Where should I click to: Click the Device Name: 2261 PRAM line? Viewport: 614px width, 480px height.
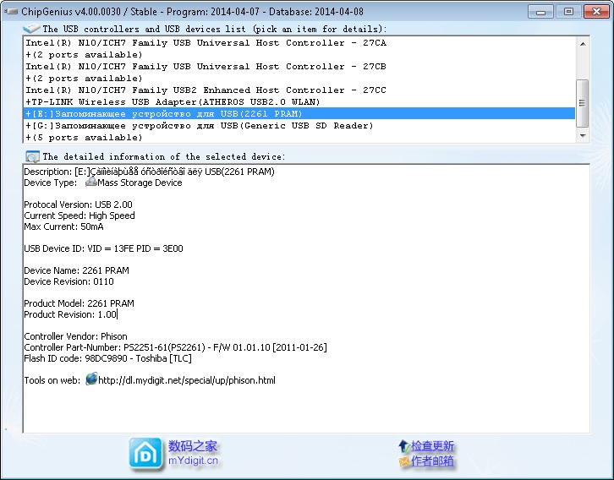click(x=77, y=270)
